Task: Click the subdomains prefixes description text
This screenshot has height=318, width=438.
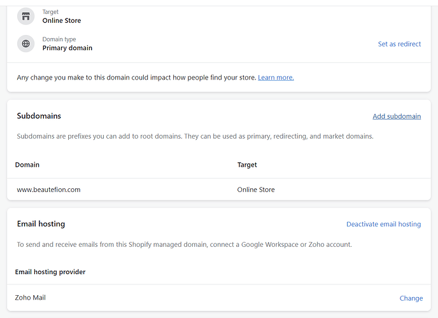Action: point(195,136)
